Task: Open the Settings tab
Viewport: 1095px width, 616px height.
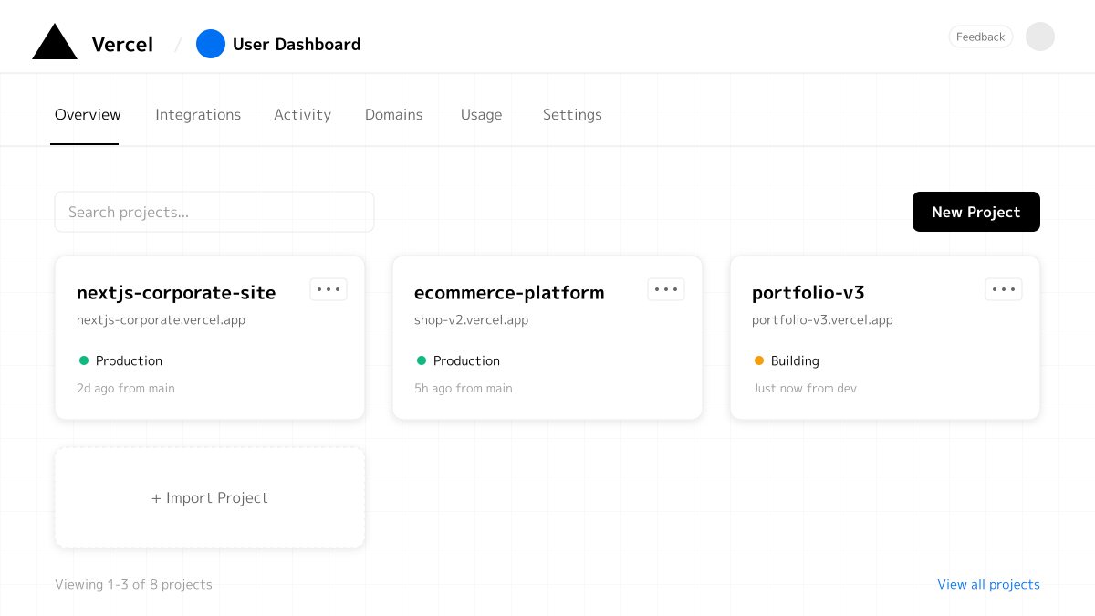Action: [x=572, y=115]
